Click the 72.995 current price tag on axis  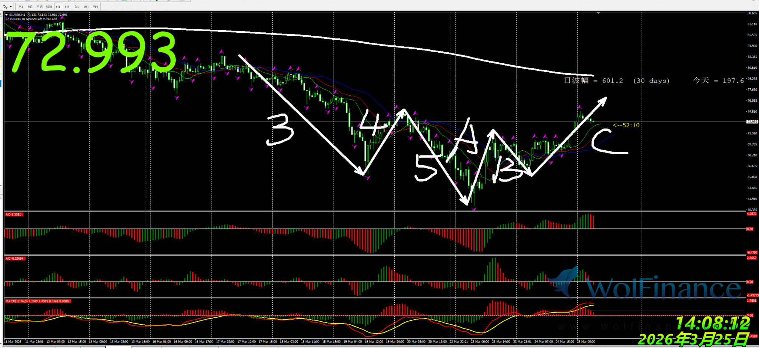(x=752, y=122)
